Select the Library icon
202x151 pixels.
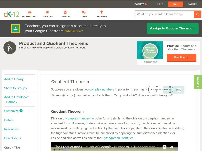point(65,12)
